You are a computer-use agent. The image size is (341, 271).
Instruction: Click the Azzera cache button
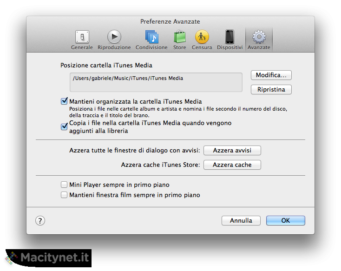[232, 165]
